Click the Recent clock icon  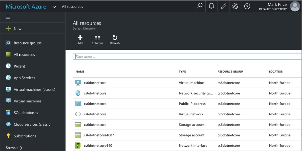click(8, 66)
